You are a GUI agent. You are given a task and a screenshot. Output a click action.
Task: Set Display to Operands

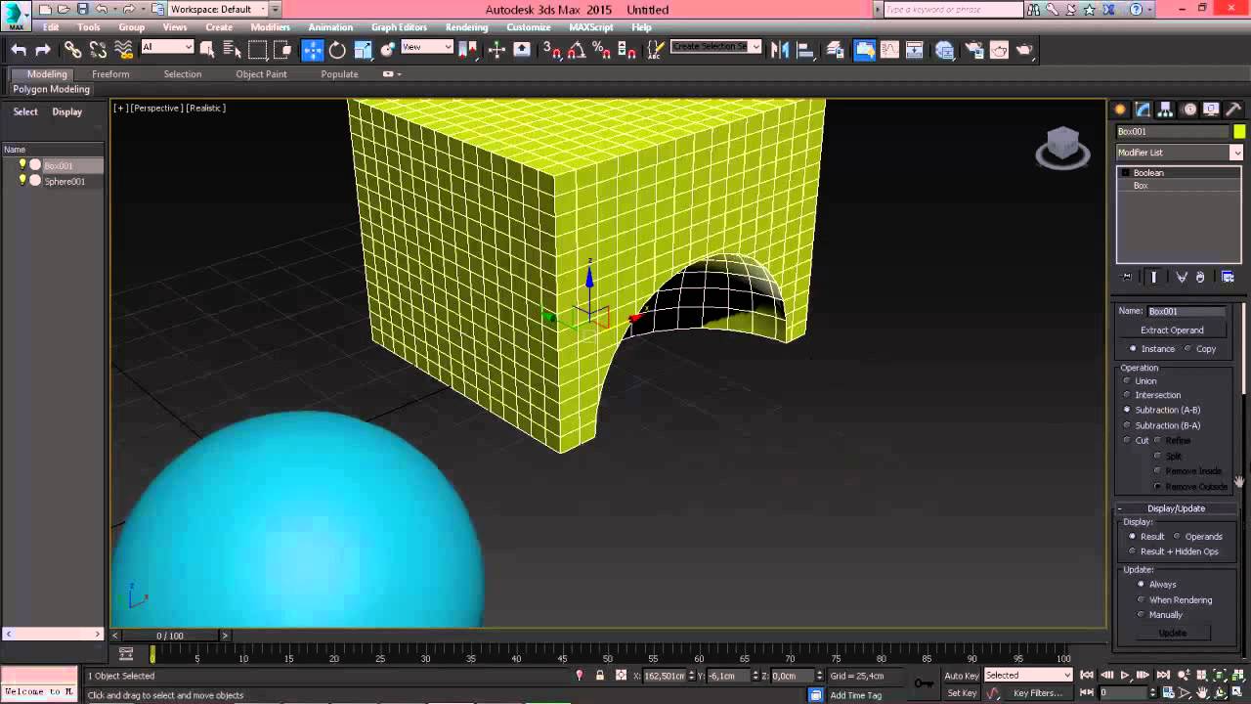click(1178, 537)
